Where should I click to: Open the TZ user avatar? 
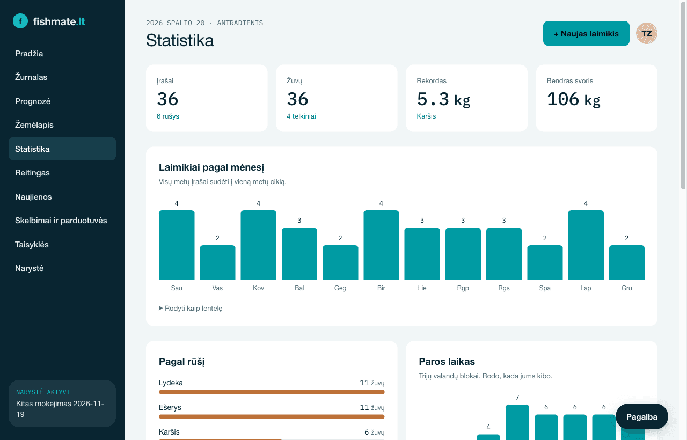(647, 33)
